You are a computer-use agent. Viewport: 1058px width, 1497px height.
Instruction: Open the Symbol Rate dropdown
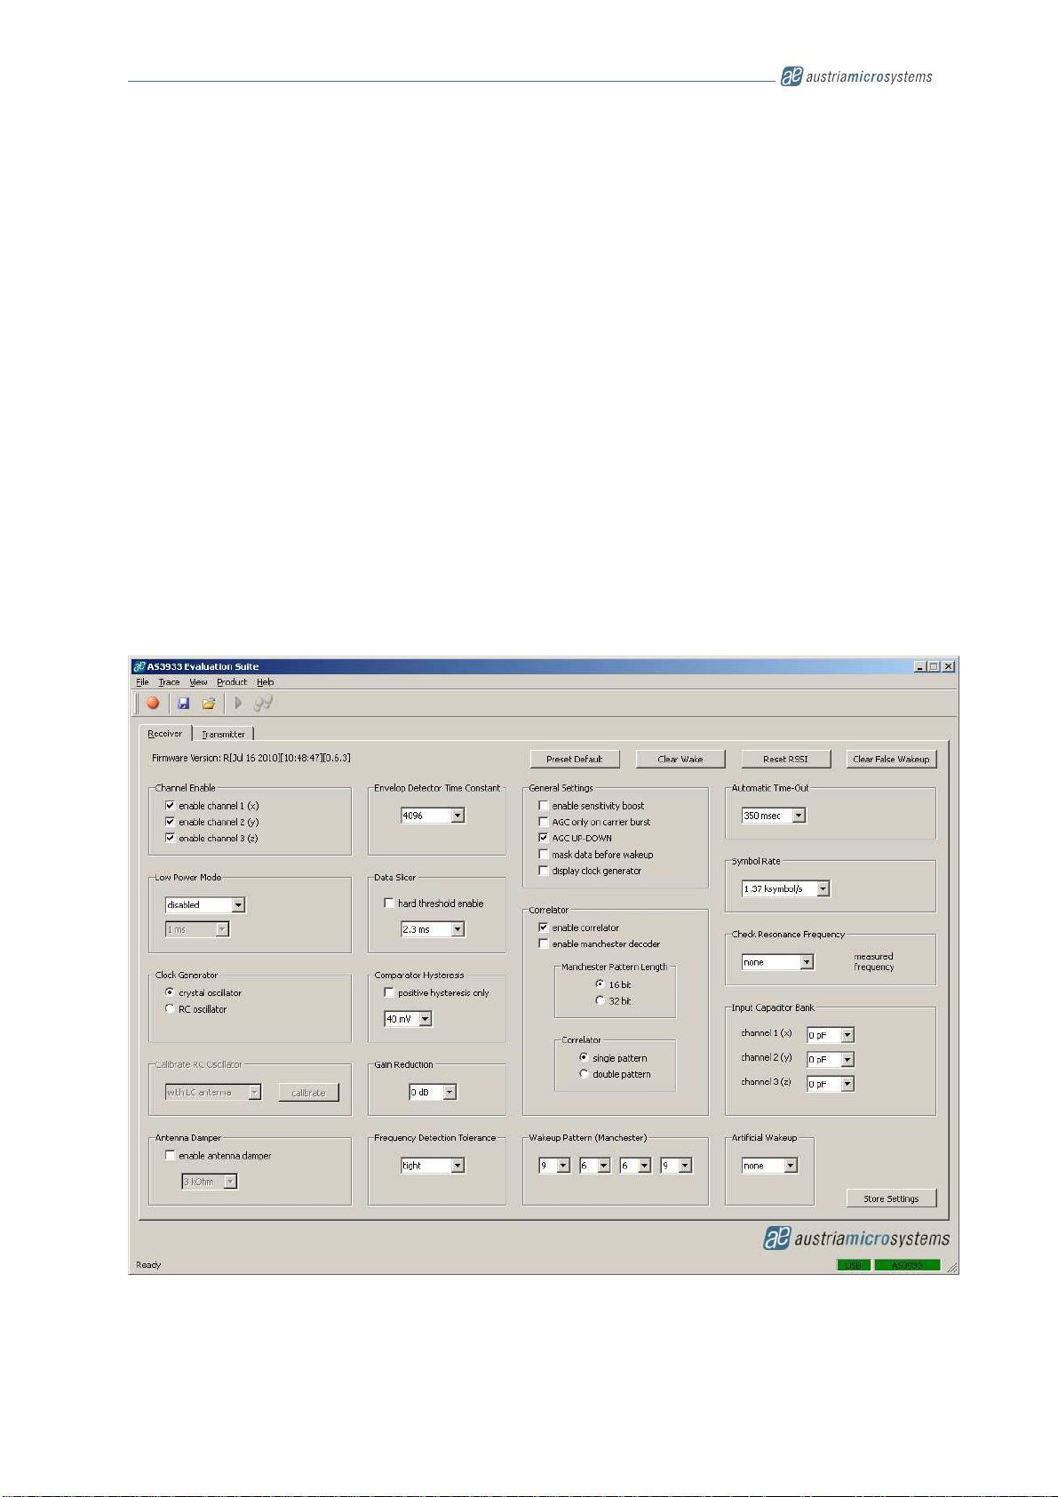click(x=786, y=888)
